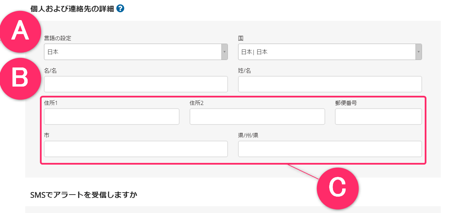466x213 pixels.
Task: Click the arrow button of 言語の設定 combo box
Action: pos(224,52)
